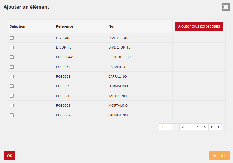Viewport: 233px width, 163px height.
Task: Go to next page arrow
Action: pos(212,127)
